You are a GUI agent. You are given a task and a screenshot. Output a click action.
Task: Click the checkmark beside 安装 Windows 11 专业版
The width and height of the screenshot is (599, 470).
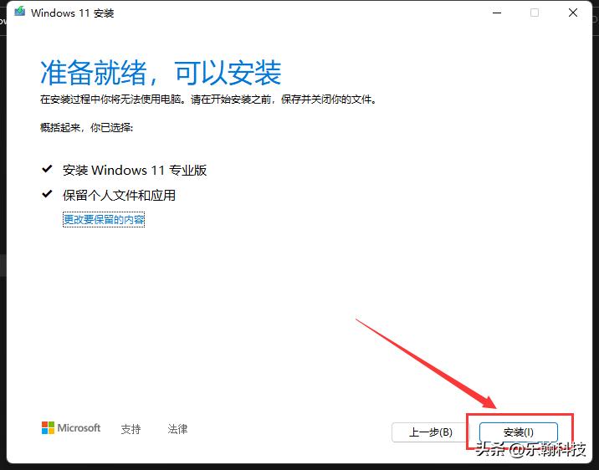(x=47, y=169)
